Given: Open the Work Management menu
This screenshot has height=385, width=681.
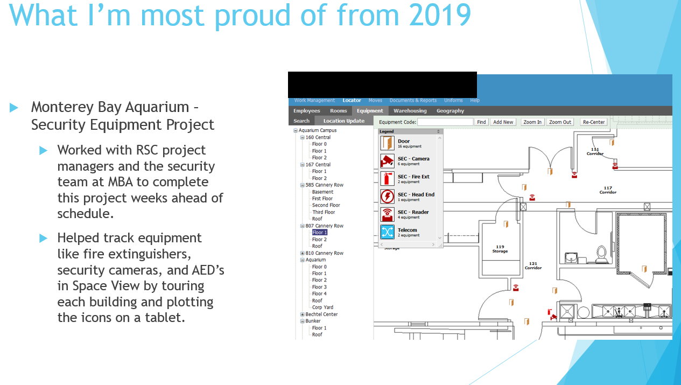Looking at the screenshot, I should (314, 100).
